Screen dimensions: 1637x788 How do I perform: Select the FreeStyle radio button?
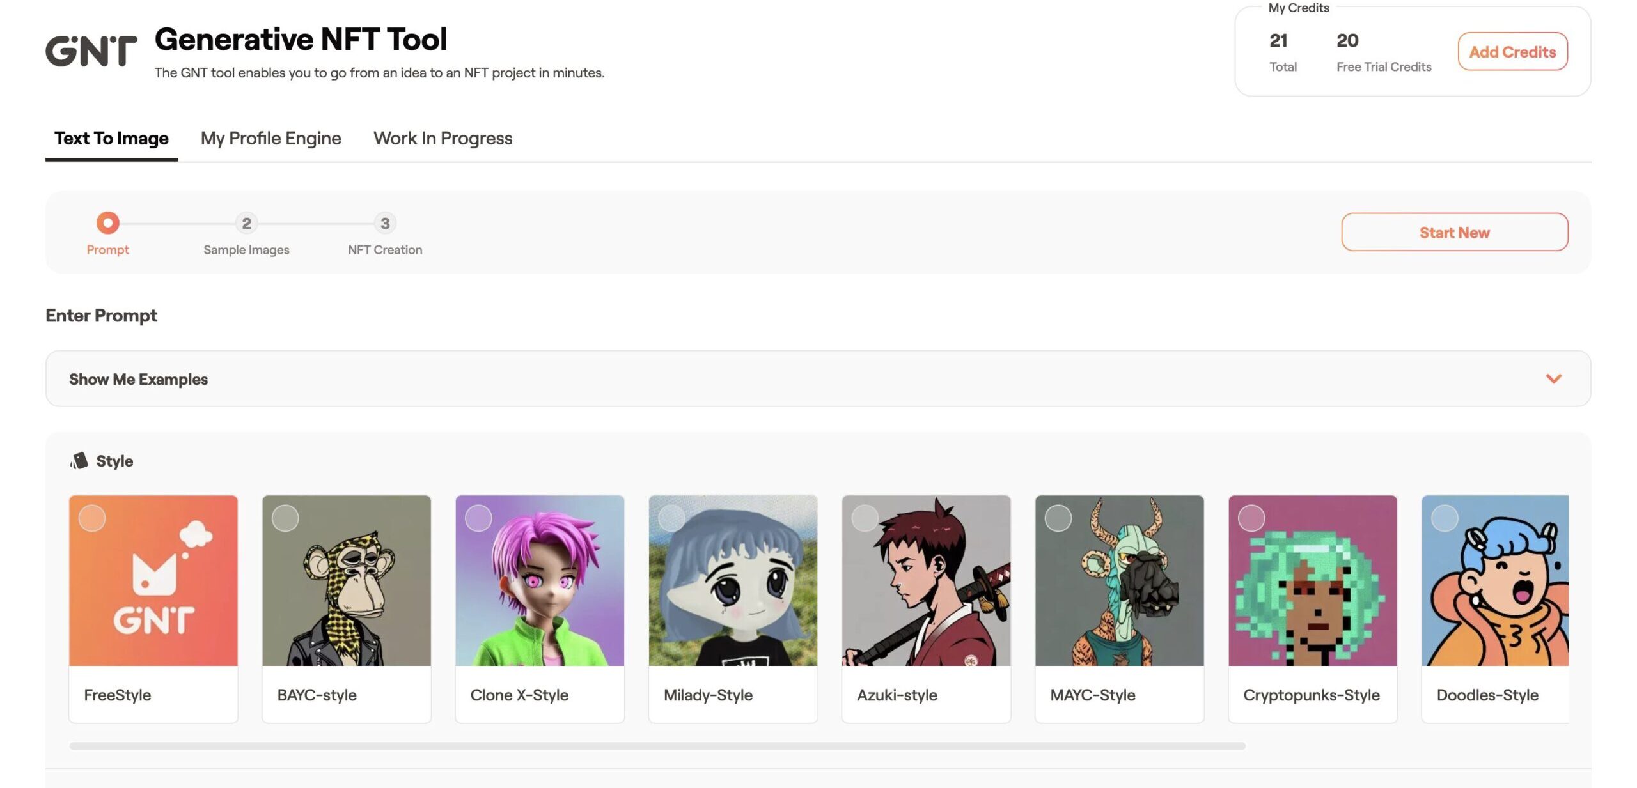click(92, 518)
